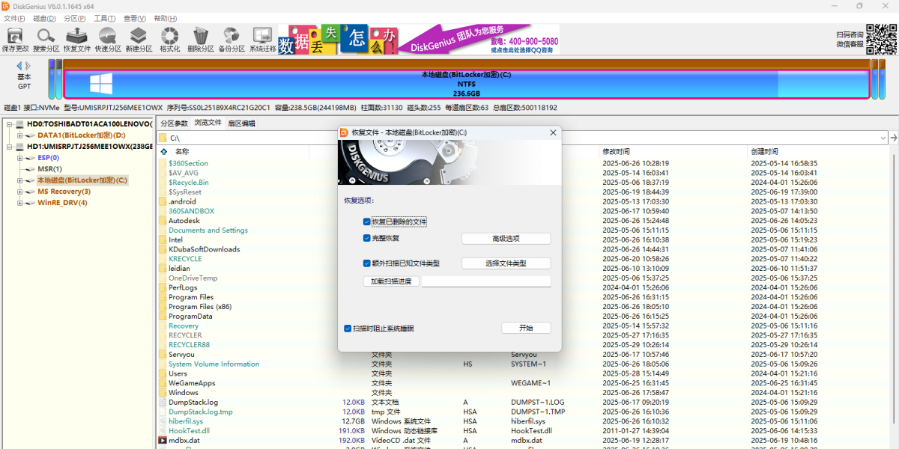Click the Save Changes (保存更改) toolbar icon

[x=15, y=39]
